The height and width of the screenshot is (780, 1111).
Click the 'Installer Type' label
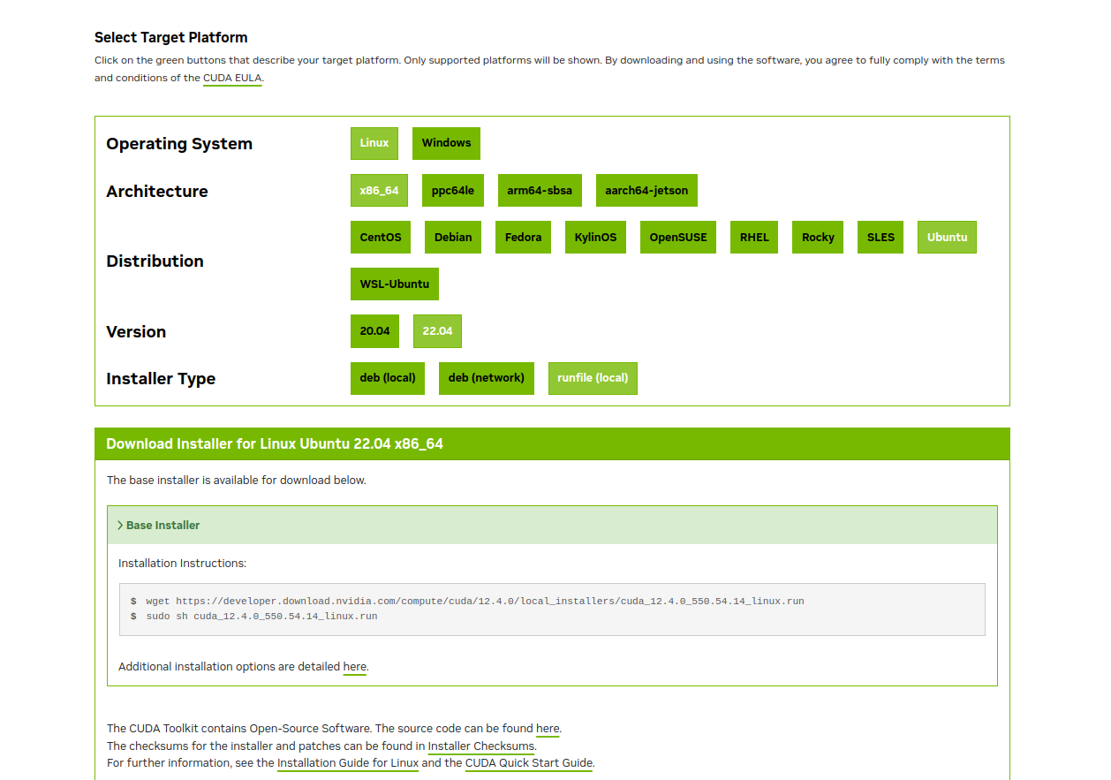(161, 379)
